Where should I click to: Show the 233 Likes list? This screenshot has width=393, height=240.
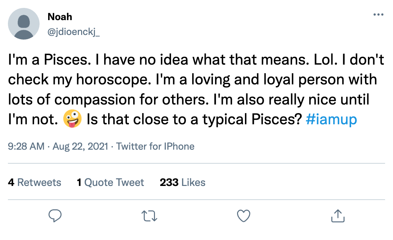click(183, 182)
